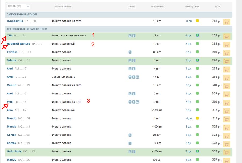Screen dimensions: 242x163
Task: Open the Невский фильтр brand link
Action: (18, 44)
